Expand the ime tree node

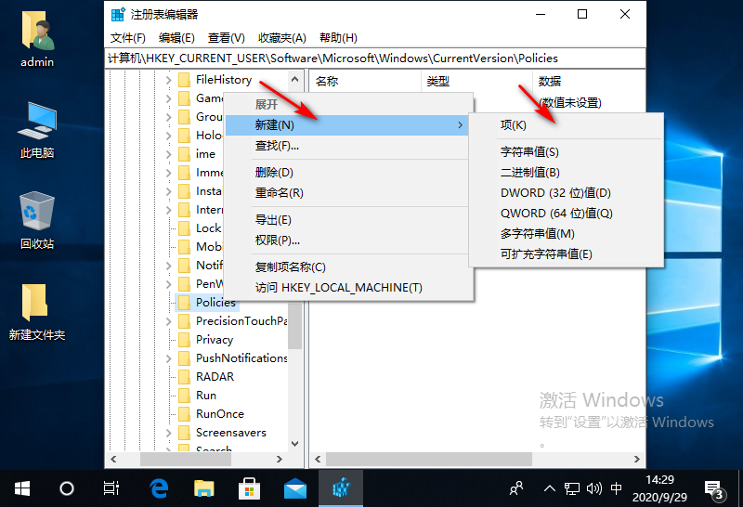click(169, 154)
